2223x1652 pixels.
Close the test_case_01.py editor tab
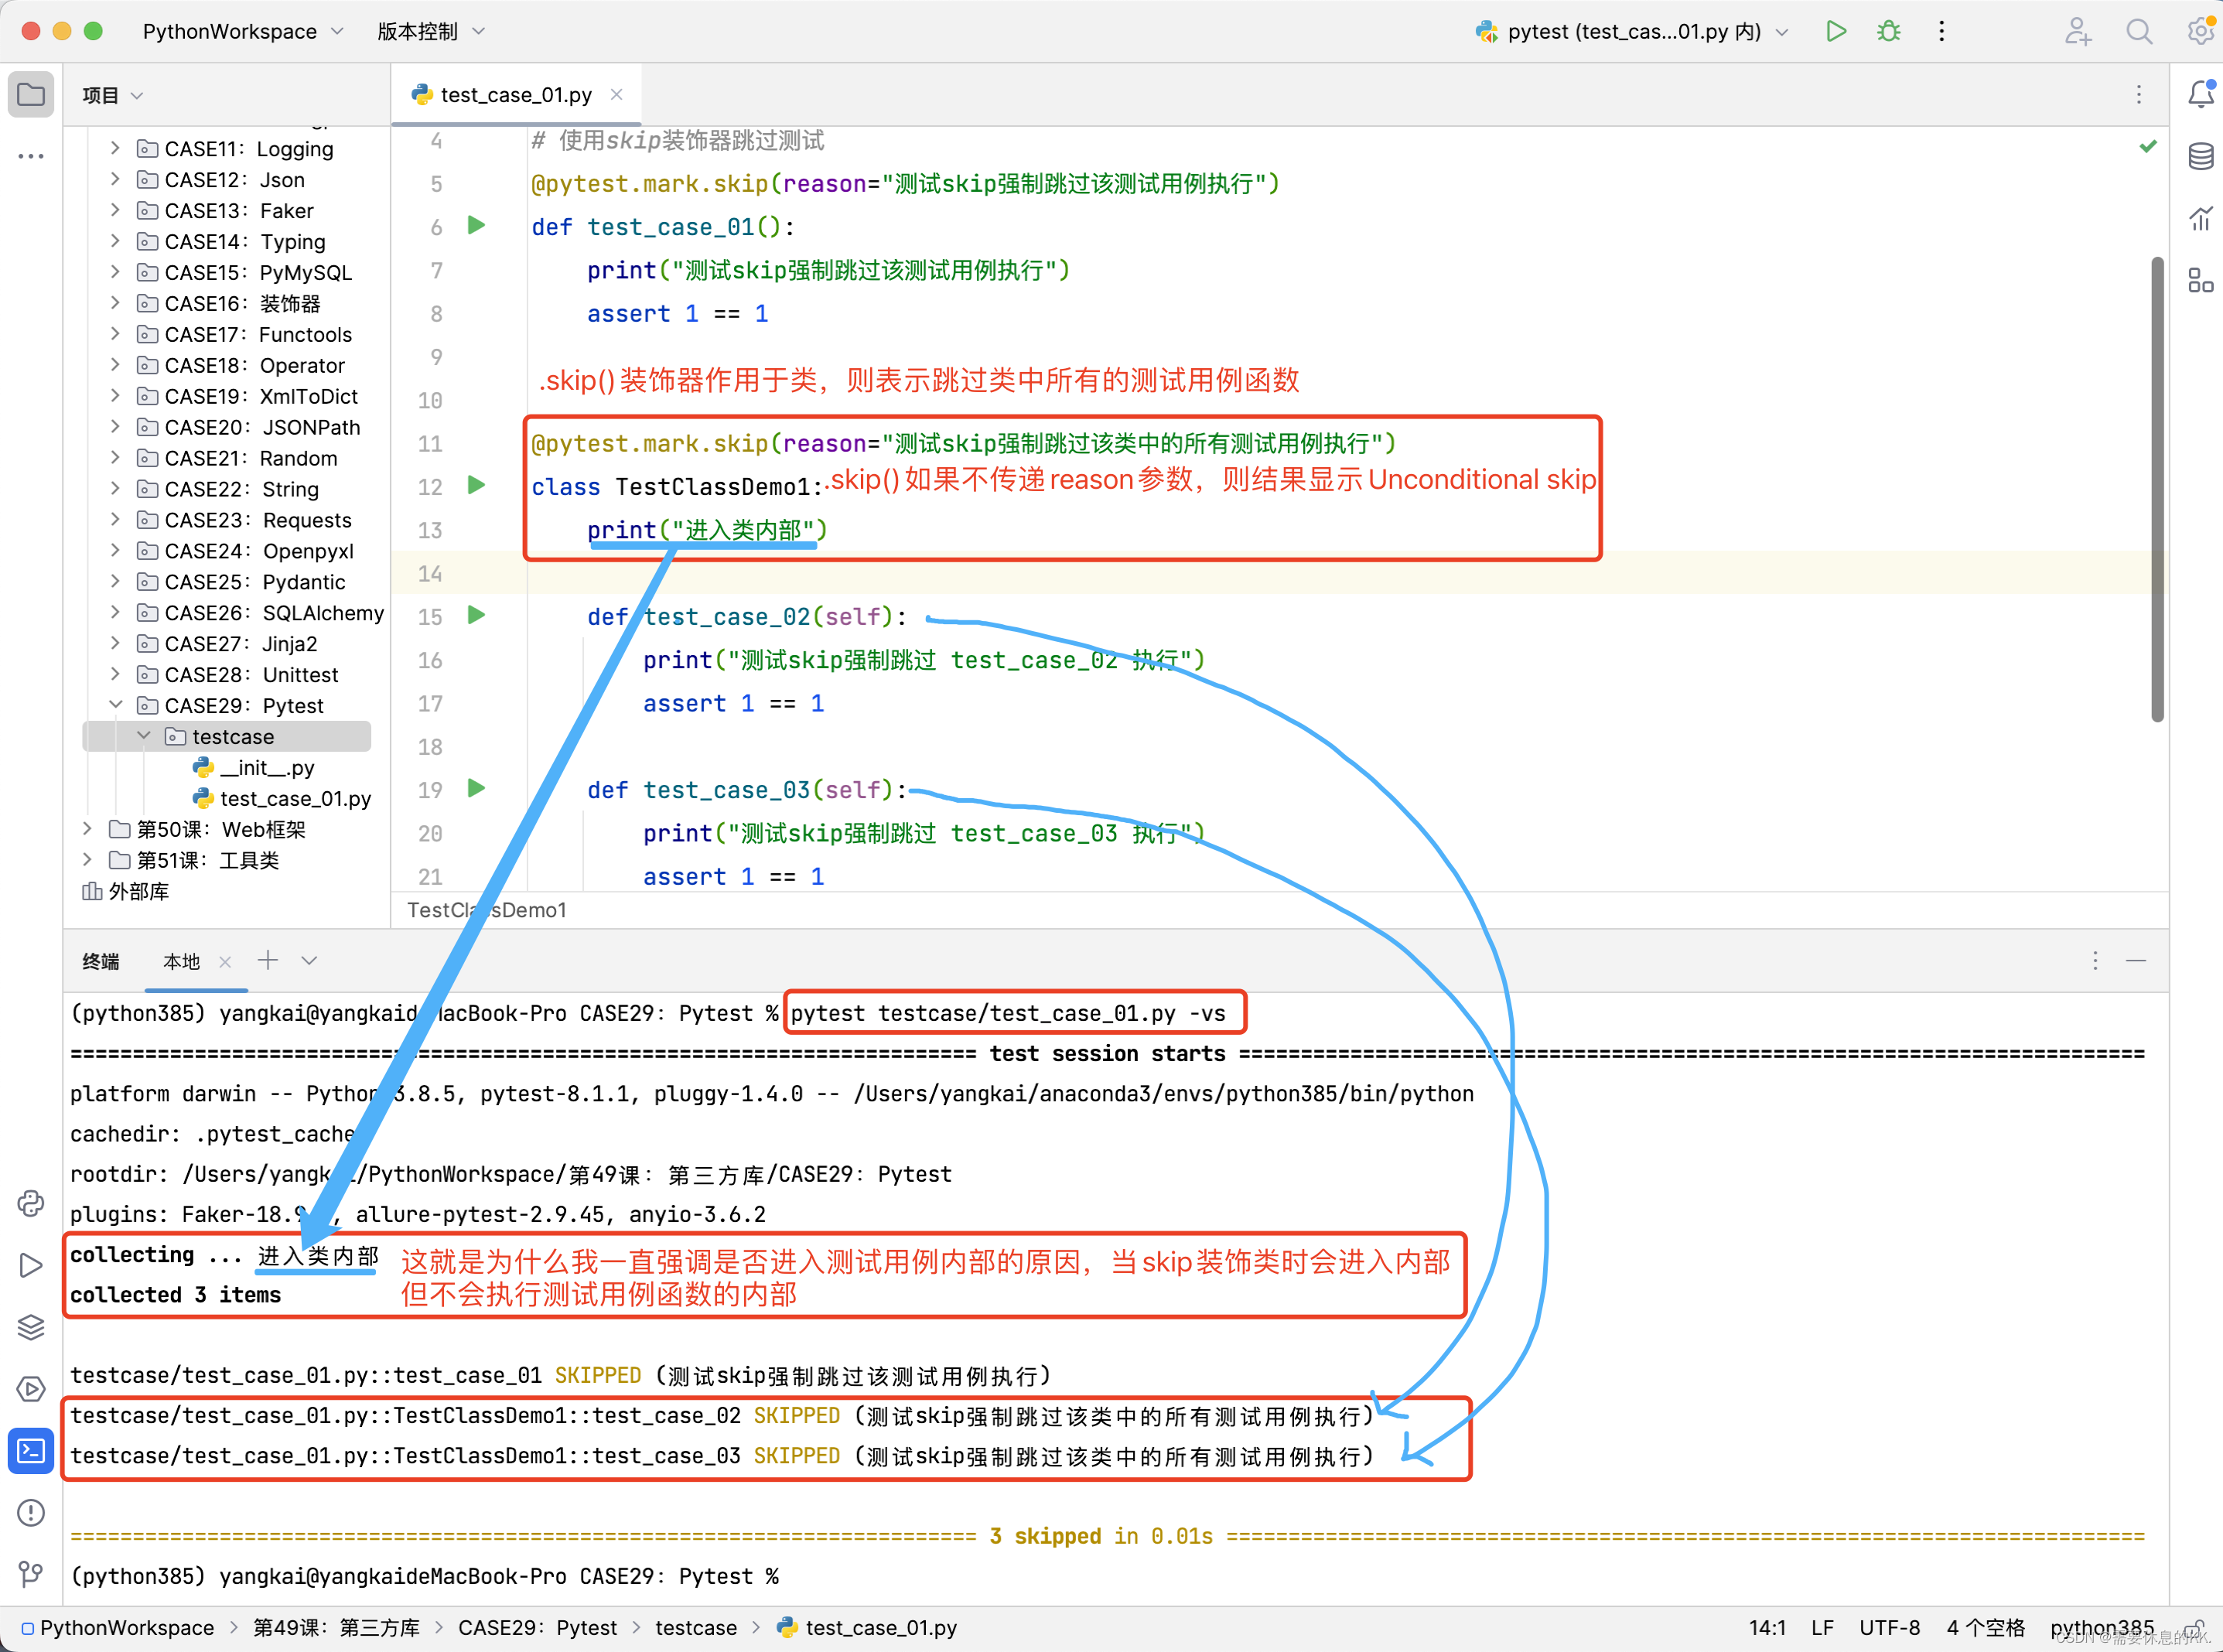point(617,94)
